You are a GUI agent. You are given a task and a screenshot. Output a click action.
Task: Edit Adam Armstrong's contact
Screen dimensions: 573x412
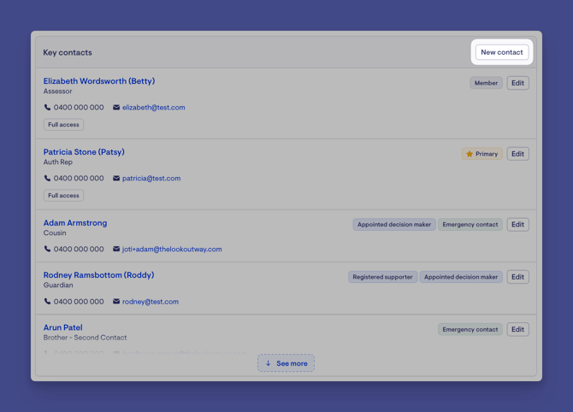[x=517, y=224]
